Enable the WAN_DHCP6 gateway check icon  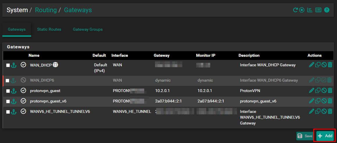coord(324,80)
